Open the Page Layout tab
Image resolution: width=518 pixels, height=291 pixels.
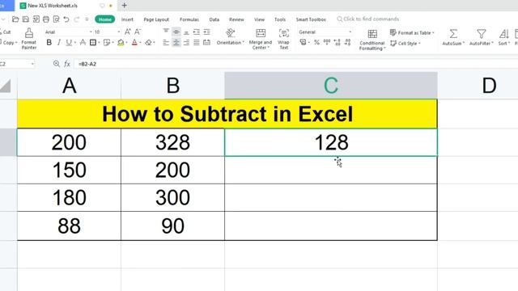pos(156,19)
